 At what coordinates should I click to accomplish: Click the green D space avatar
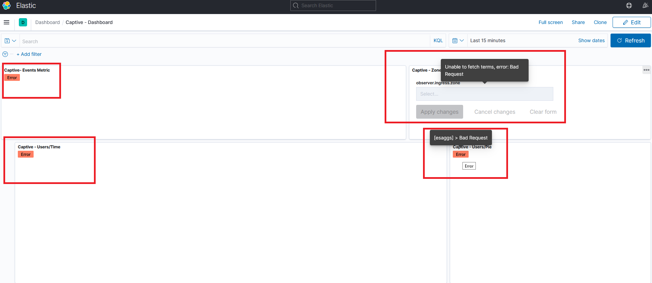point(23,23)
